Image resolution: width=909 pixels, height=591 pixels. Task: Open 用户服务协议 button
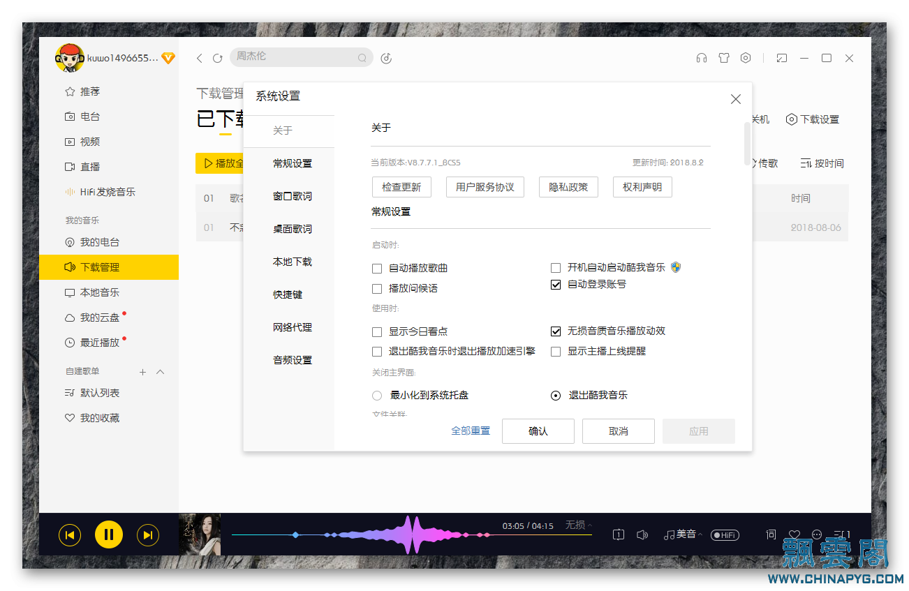pos(485,187)
